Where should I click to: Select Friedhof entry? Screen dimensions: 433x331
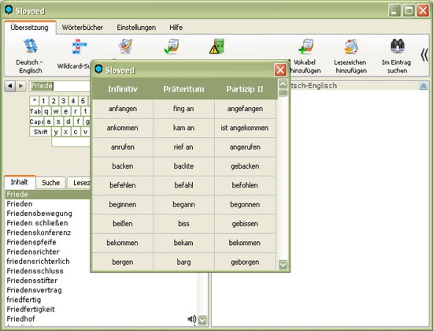[21, 319]
